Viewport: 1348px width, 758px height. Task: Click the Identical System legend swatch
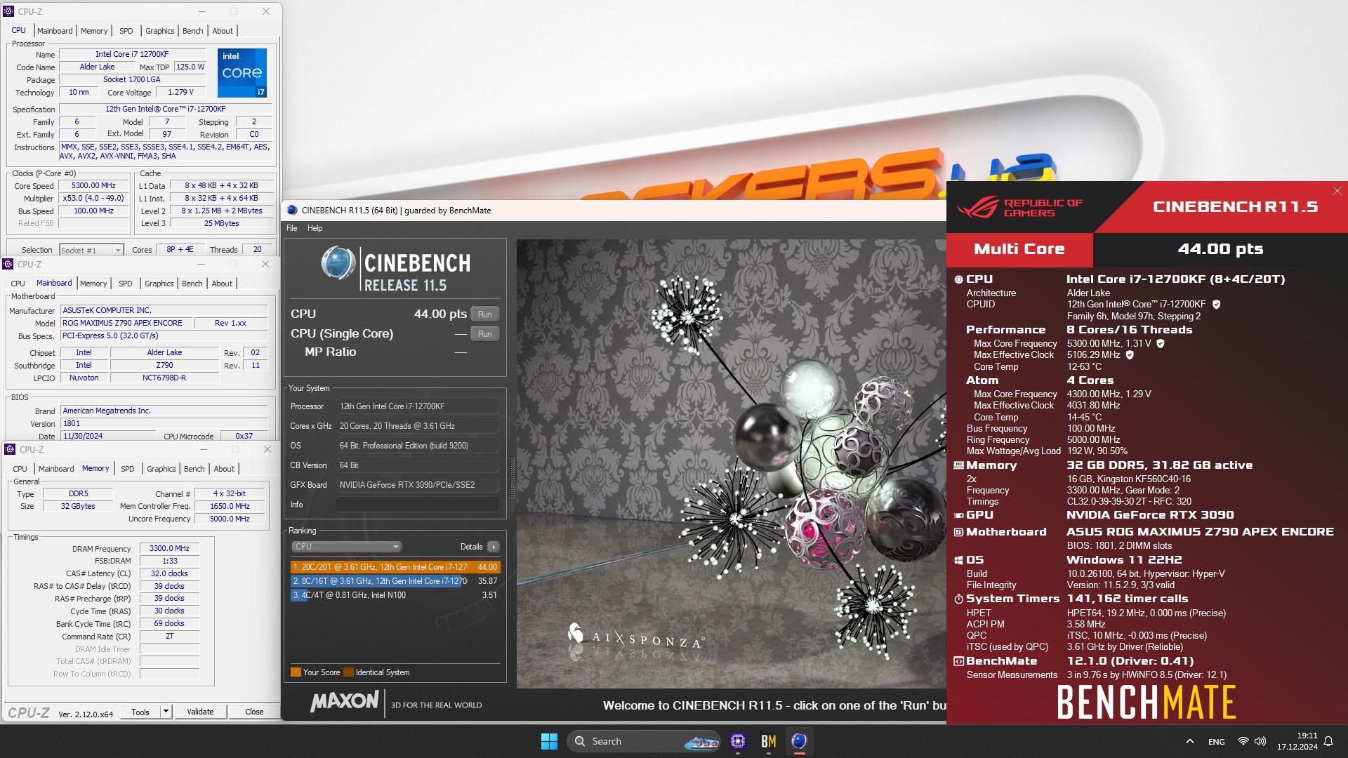349,672
